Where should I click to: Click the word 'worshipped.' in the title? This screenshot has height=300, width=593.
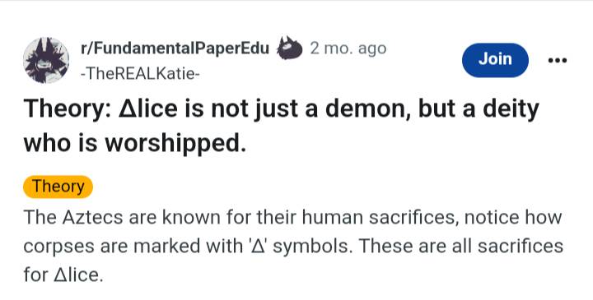point(175,144)
